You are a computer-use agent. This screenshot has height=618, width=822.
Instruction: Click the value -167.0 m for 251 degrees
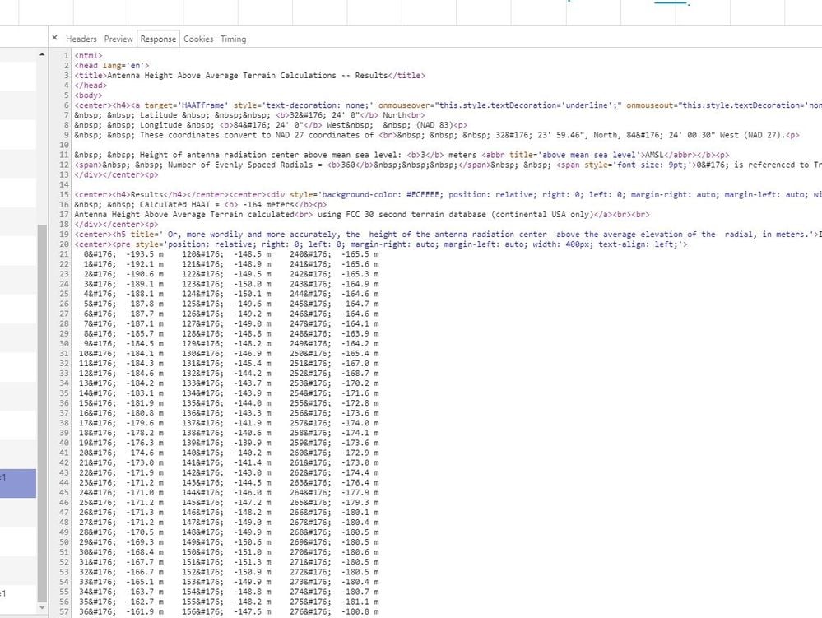point(360,364)
